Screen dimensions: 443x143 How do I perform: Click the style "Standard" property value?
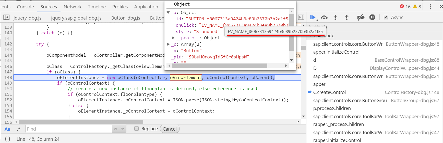pyautogui.click(x=207, y=31)
